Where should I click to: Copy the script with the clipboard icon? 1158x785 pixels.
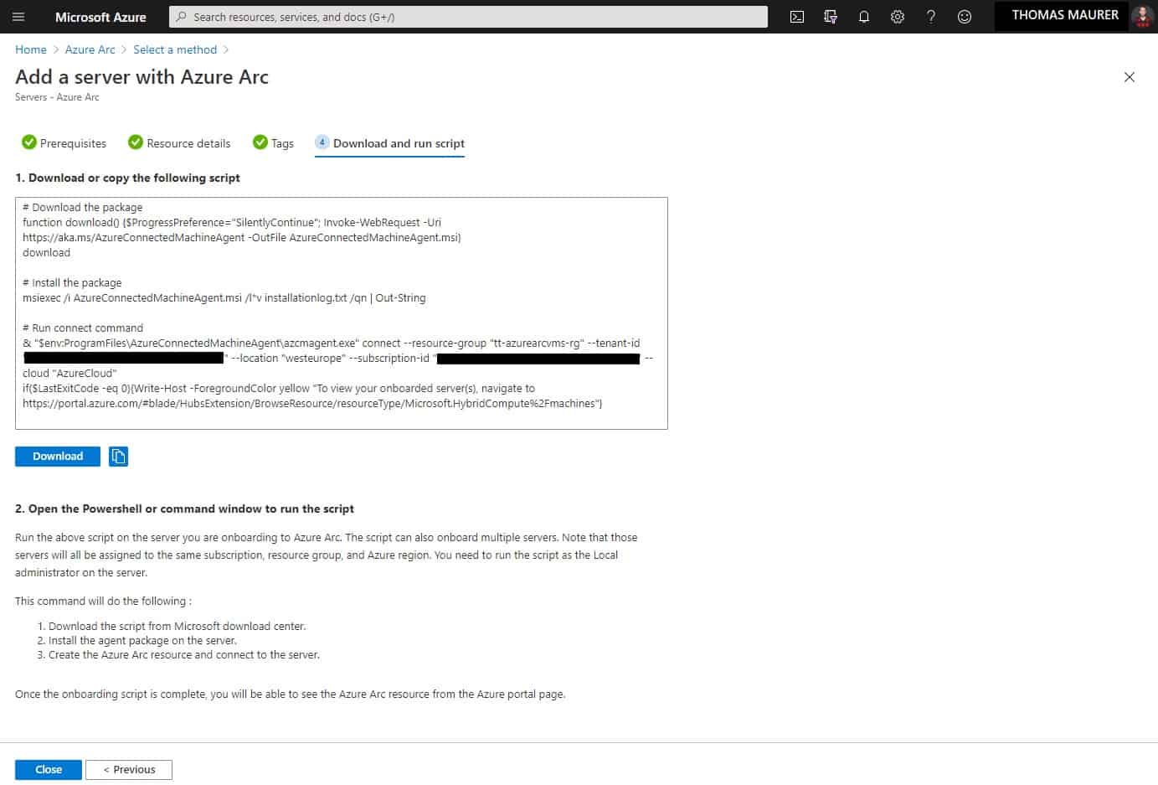pyautogui.click(x=119, y=457)
